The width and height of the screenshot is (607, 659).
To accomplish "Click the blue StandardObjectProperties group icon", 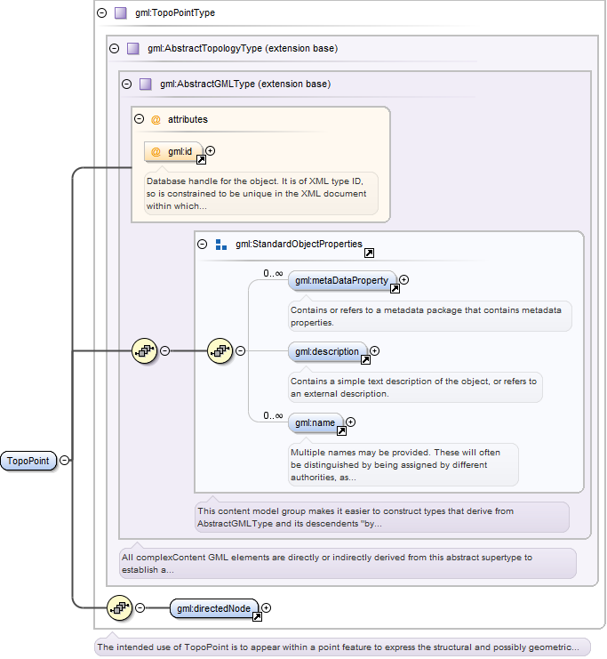I will (221, 245).
